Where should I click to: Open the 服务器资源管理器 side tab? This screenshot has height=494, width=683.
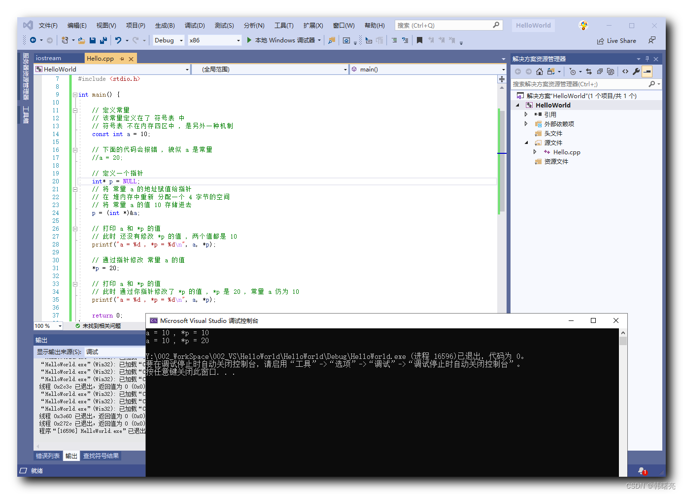point(26,76)
